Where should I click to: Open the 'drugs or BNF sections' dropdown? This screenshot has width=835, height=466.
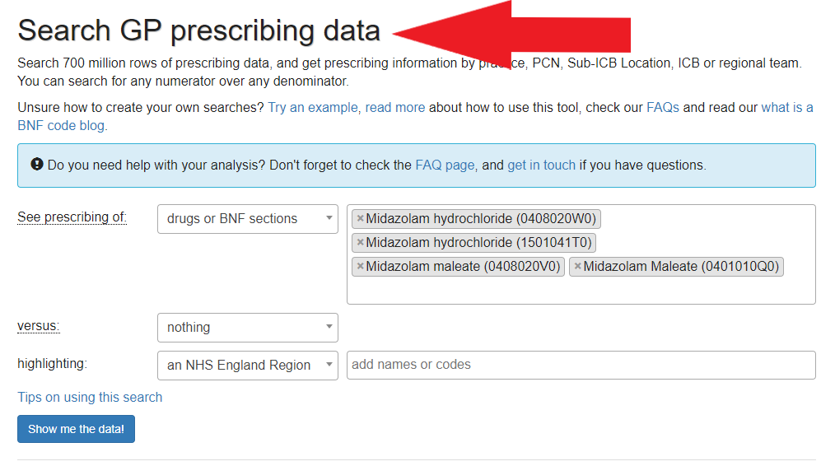pos(247,219)
